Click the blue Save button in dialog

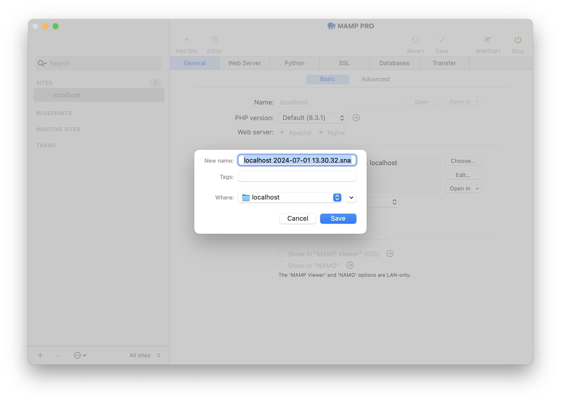pyautogui.click(x=338, y=219)
